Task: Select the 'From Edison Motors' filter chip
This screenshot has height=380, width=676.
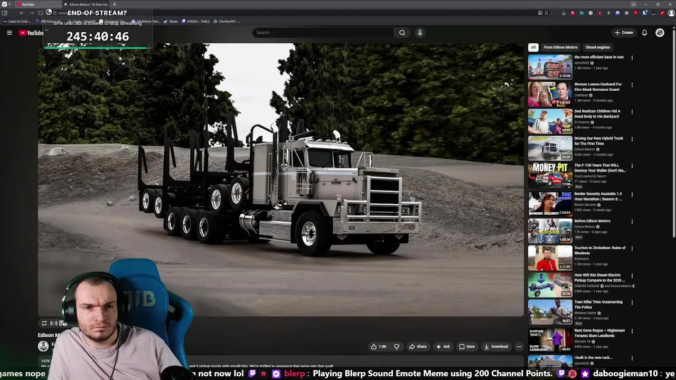Action: [560, 47]
